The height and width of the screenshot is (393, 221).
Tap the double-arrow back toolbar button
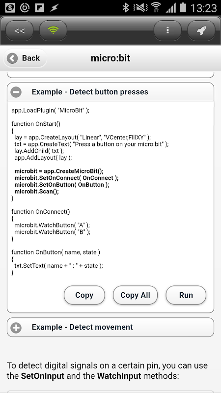pyautogui.click(x=19, y=30)
